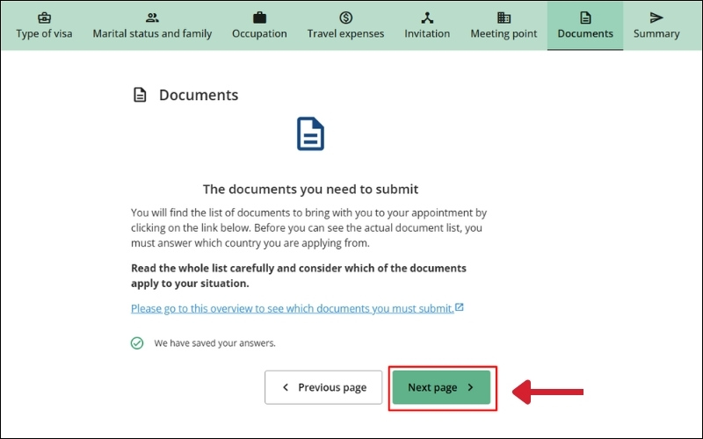Viewport: 703px width, 439px height.
Task: Click the network icon above Invitation
Action: click(427, 17)
